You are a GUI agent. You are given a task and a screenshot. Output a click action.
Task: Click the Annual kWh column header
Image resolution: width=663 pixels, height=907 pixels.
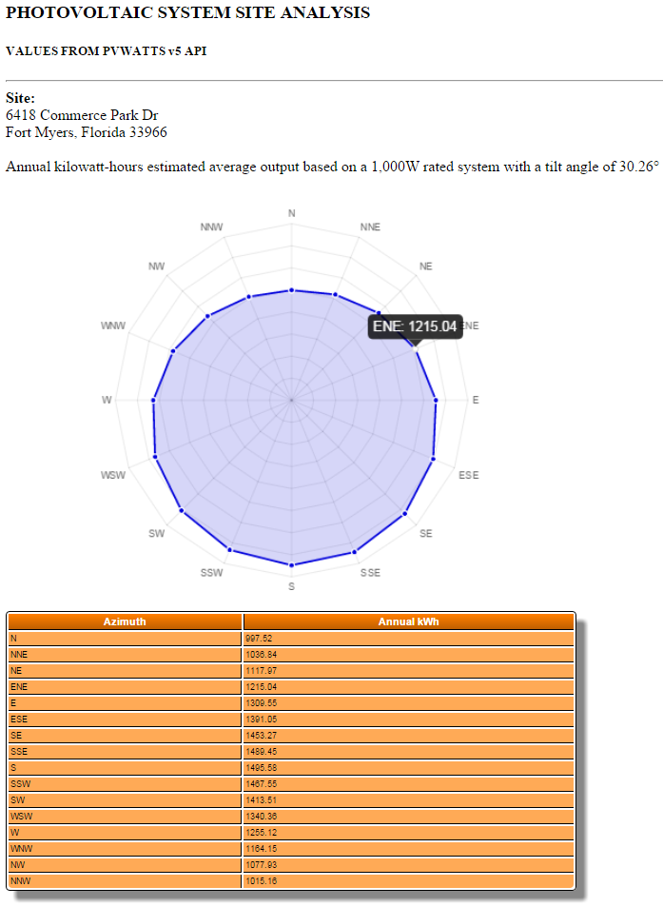(408, 621)
